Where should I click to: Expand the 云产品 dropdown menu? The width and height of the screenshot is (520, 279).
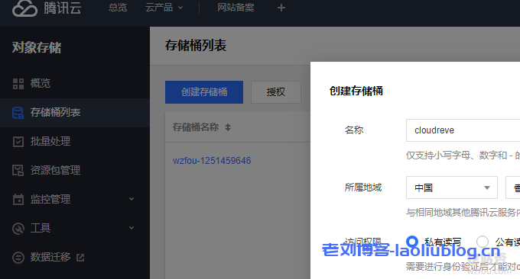tap(164, 8)
